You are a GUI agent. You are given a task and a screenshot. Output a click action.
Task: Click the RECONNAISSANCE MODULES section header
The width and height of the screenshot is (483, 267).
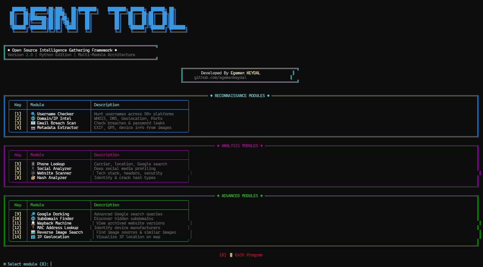239,96
